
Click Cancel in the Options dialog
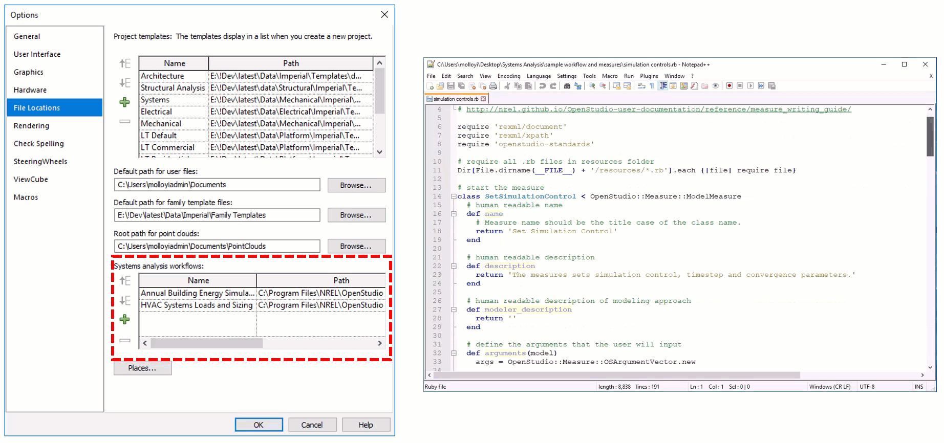[312, 425]
